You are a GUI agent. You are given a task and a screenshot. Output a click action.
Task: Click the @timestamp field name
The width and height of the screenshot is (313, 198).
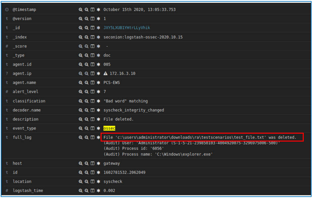(x=24, y=10)
